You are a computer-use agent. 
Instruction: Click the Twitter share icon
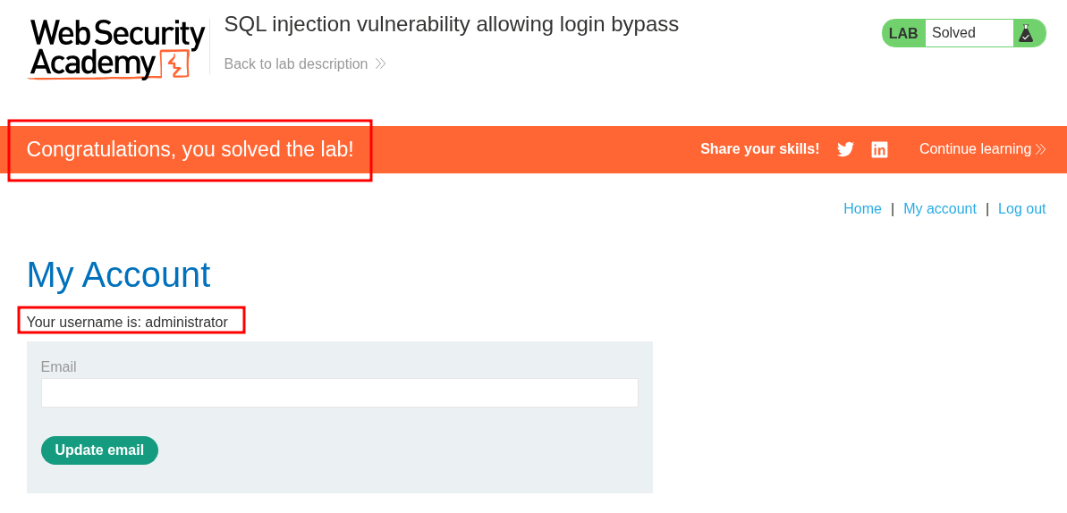pyautogui.click(x=845, y=149)
